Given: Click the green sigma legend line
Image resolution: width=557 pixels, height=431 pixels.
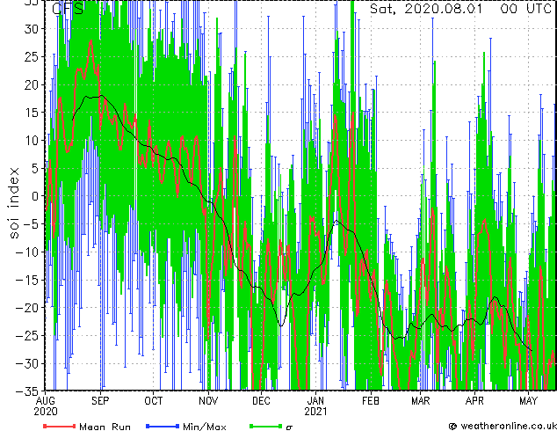Looking at the screenshot, I should pyautogui.click(x=265, y=426).
